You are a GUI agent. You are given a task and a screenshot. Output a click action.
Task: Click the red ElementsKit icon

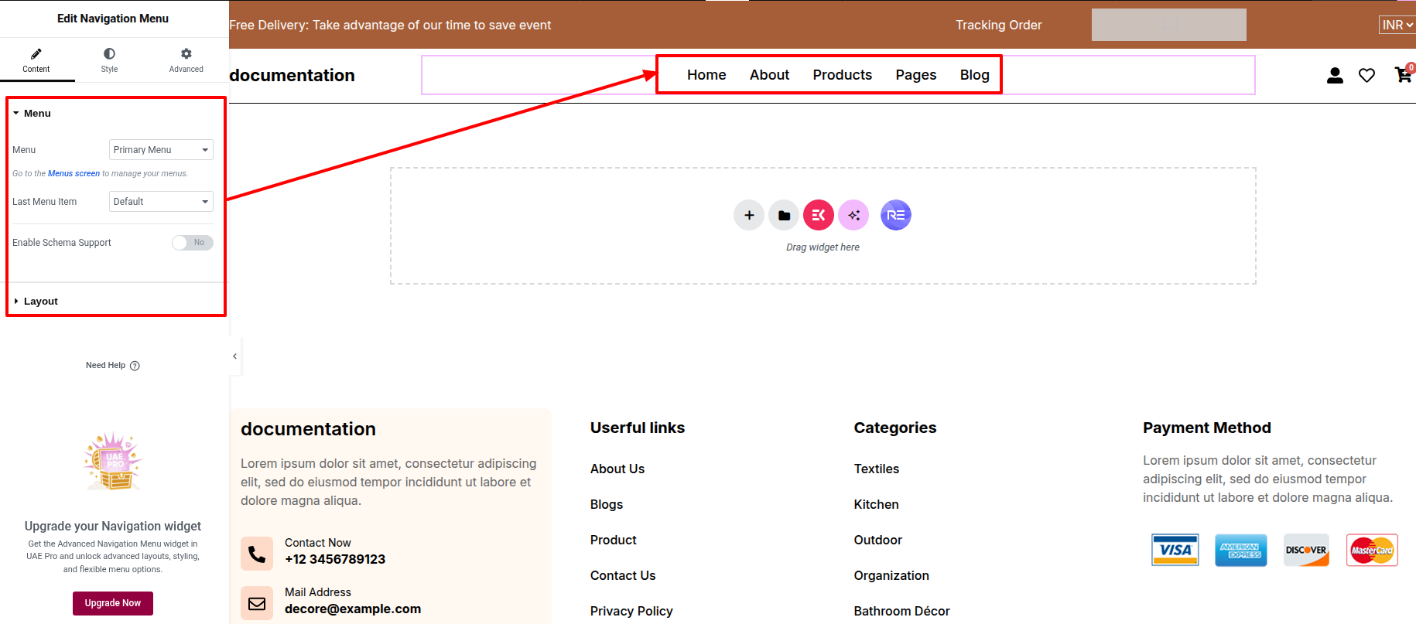[x=819, y=215]
